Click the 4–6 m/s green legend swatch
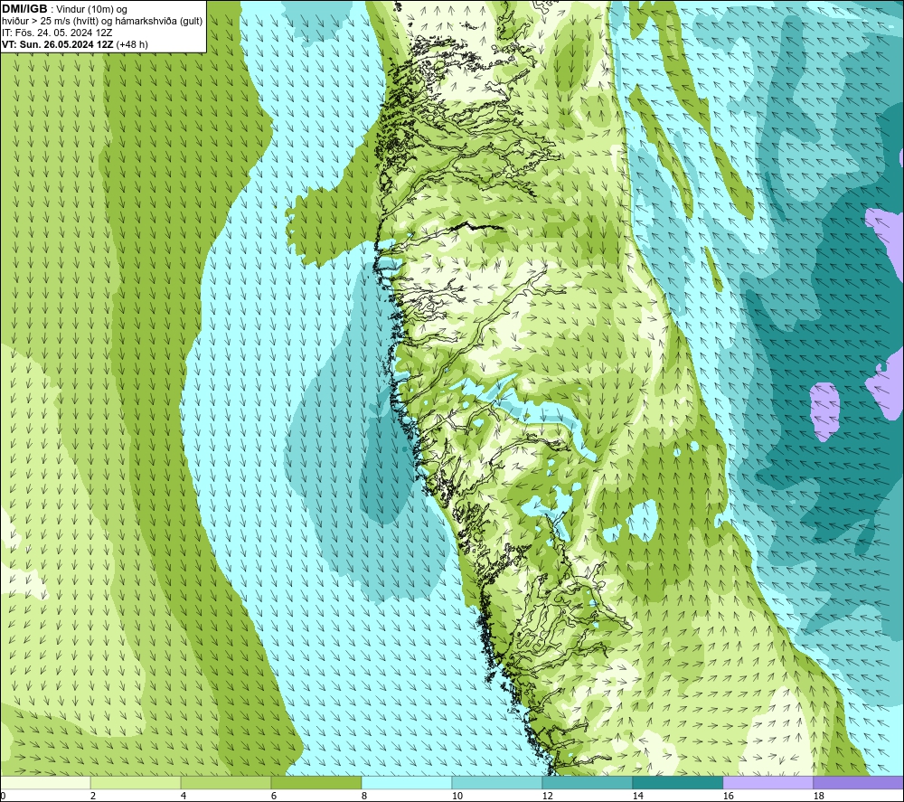The width and height of the screenshot is (904, 802). (226, 782)
